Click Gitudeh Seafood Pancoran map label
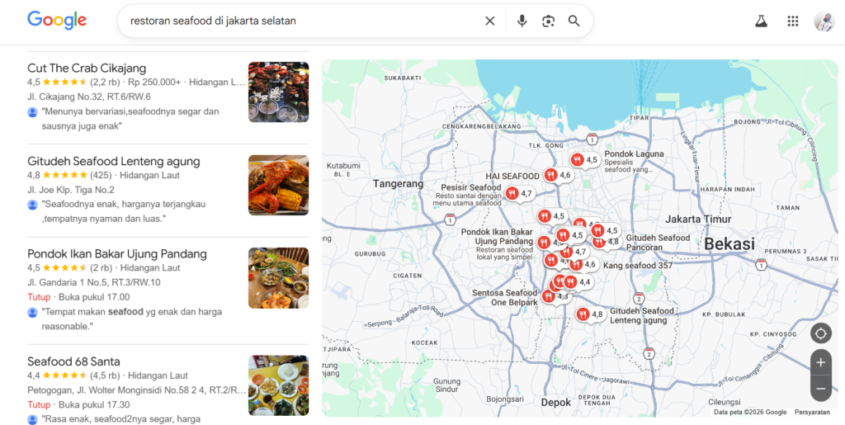 pyautogui.click(x=658, y=243)
